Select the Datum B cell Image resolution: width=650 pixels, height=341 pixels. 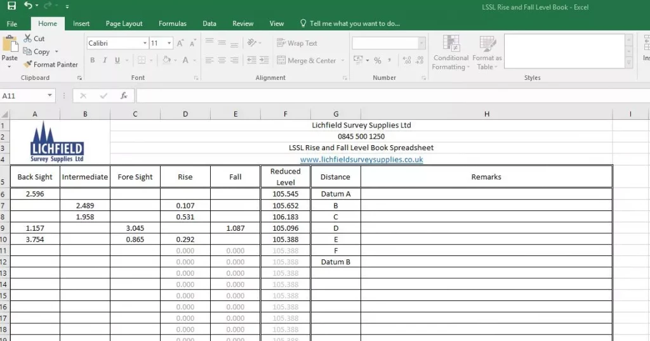click(x=335, y=262)
